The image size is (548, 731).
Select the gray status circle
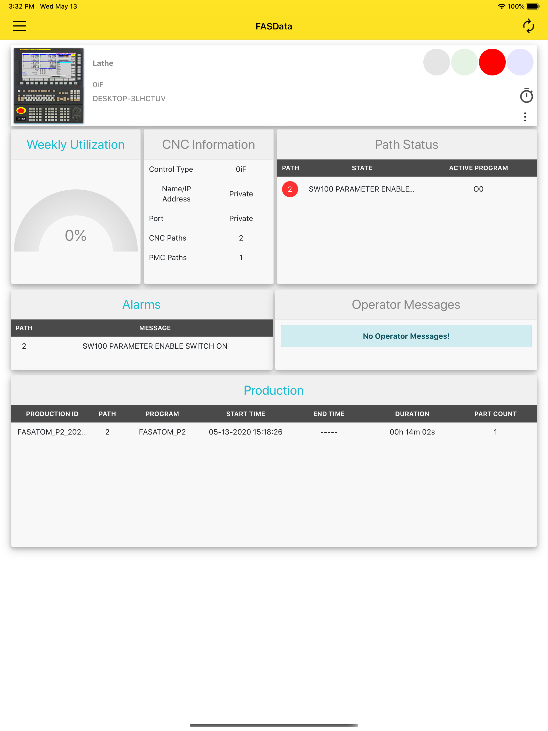[436, 62]
